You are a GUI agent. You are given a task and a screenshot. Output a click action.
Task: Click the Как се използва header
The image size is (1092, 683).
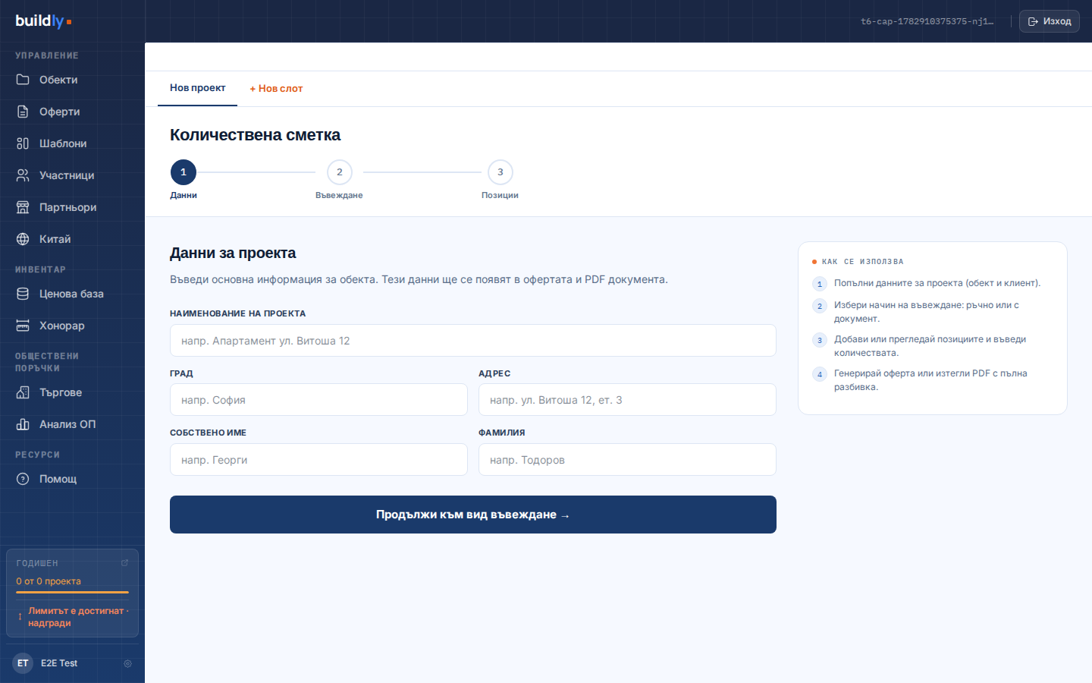[x=862, y=262]
